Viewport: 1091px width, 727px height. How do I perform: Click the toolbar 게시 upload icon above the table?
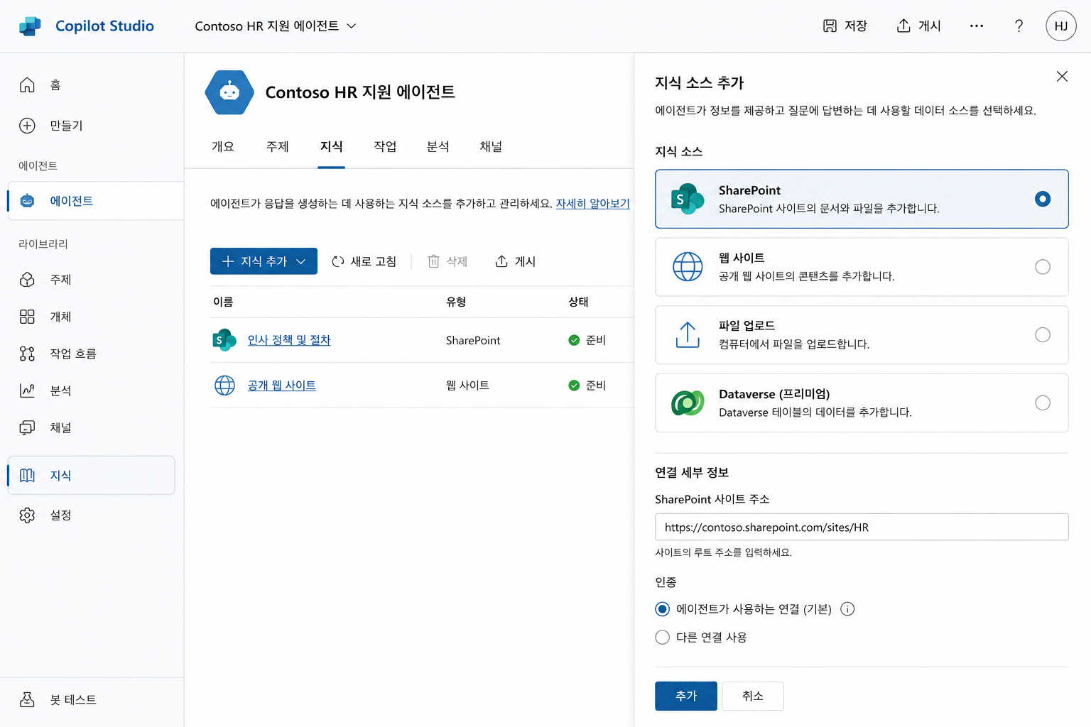click(x=501, y=261)
